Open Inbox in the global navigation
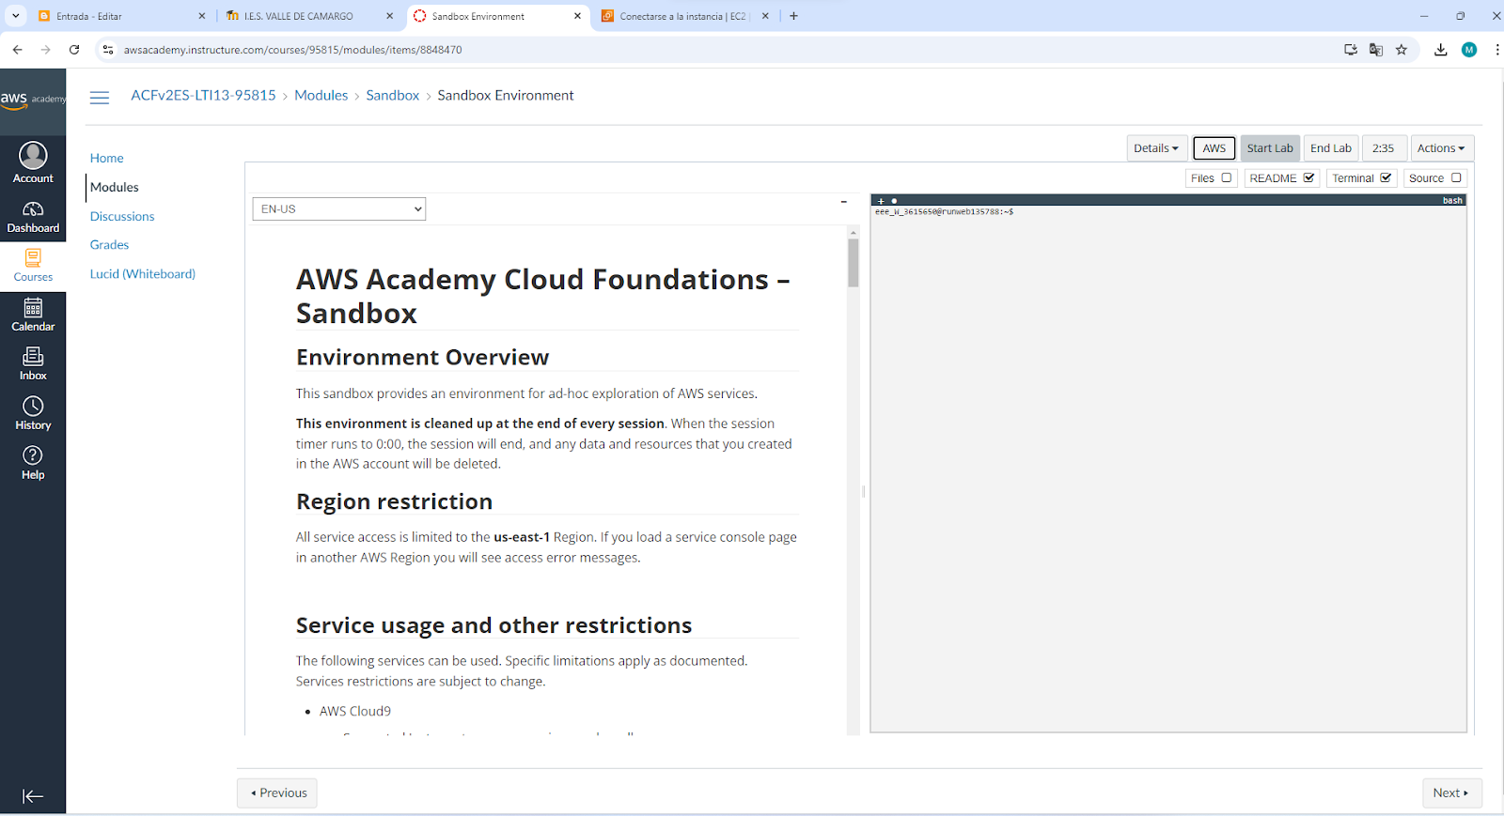The image size is (1504, 816). tap(33, 364)
